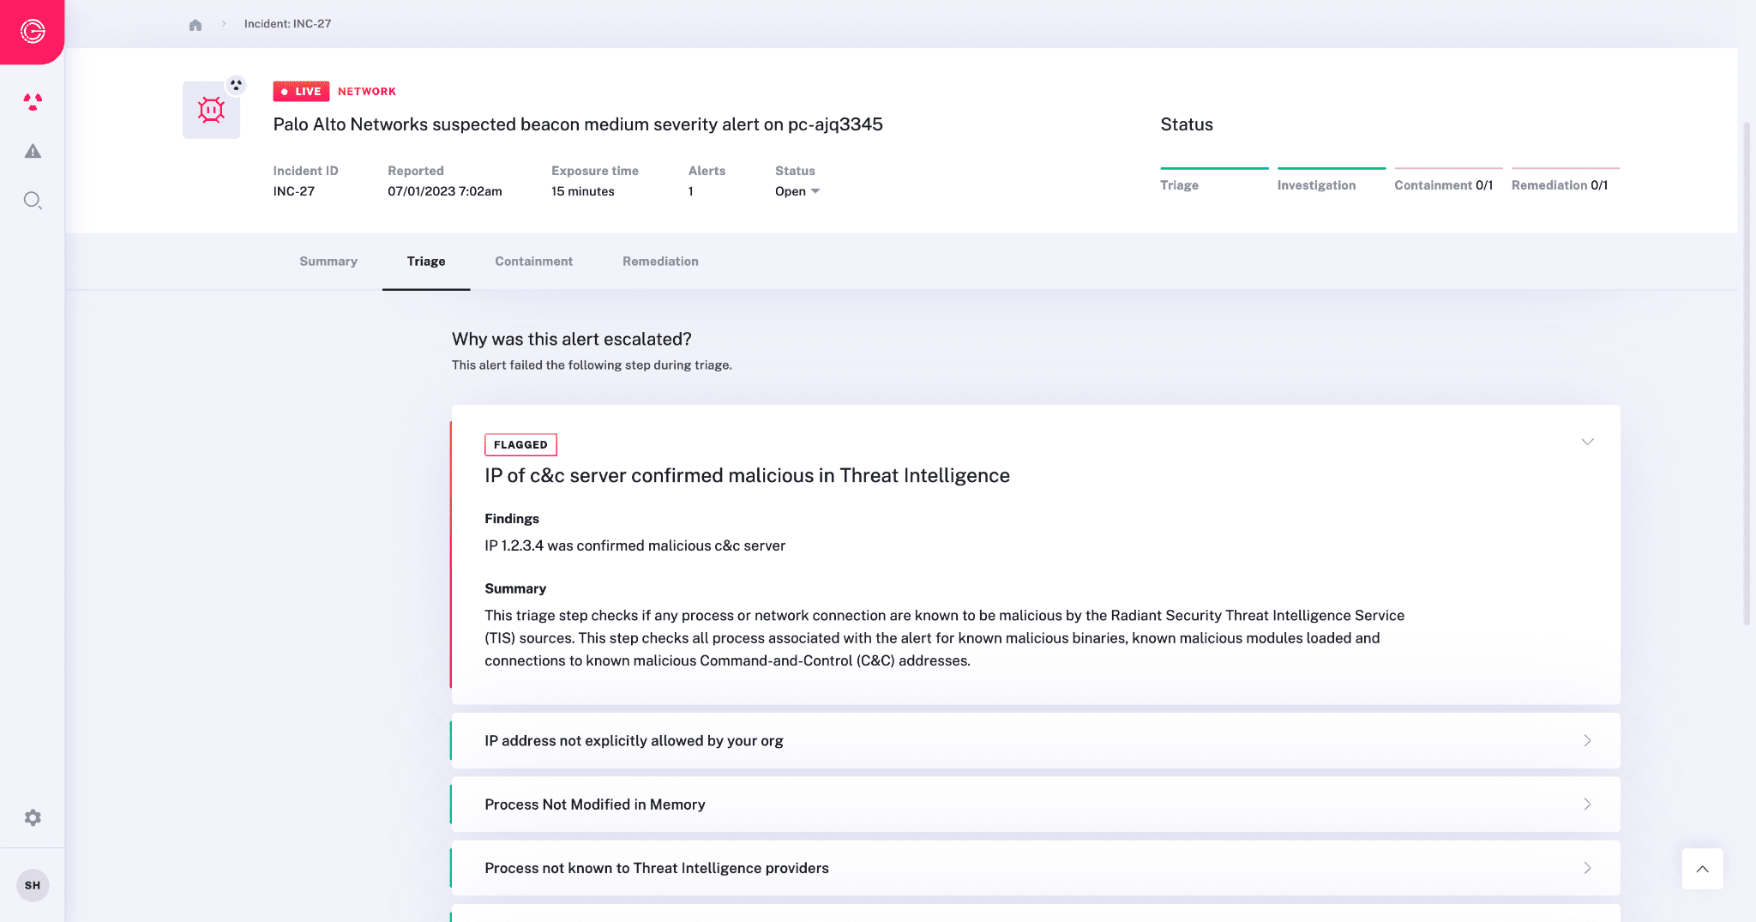Expand 'IP address not explicitly allowed' row
The height and width of the screenshot is (922, 1756).
tap(1036, 740)
